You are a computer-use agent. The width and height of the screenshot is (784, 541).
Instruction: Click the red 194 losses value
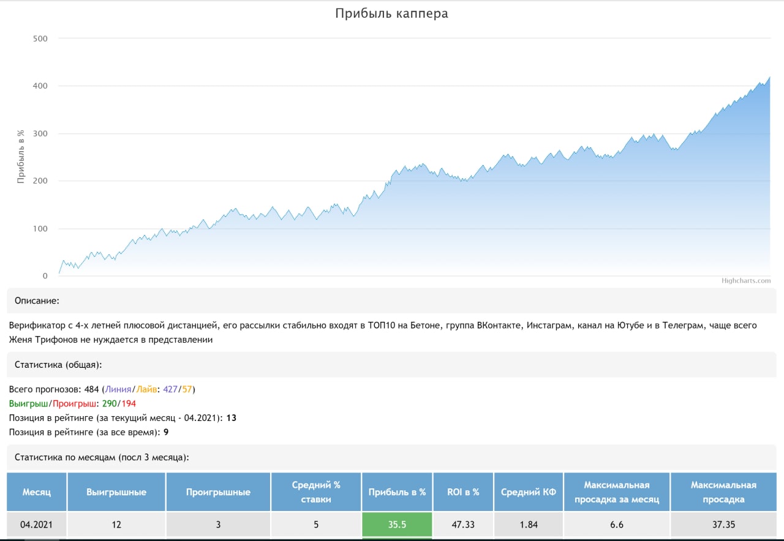tap(128, 404)
